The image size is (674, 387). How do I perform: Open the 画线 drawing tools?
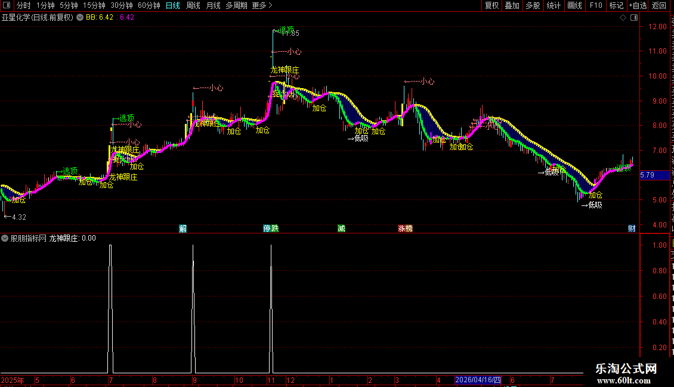(x=575, y=5)
